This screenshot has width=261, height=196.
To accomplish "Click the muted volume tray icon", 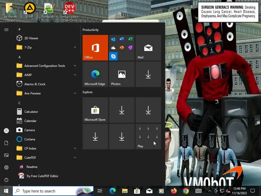I will point(228,191).
